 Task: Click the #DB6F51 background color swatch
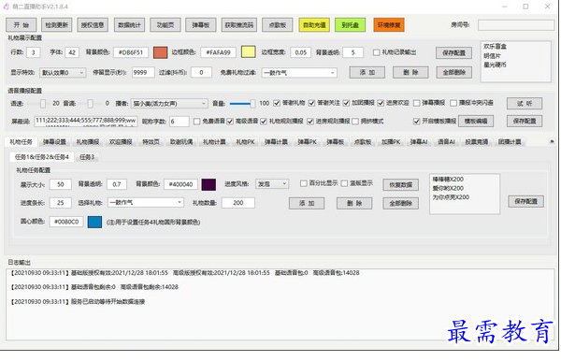point(160,52)
